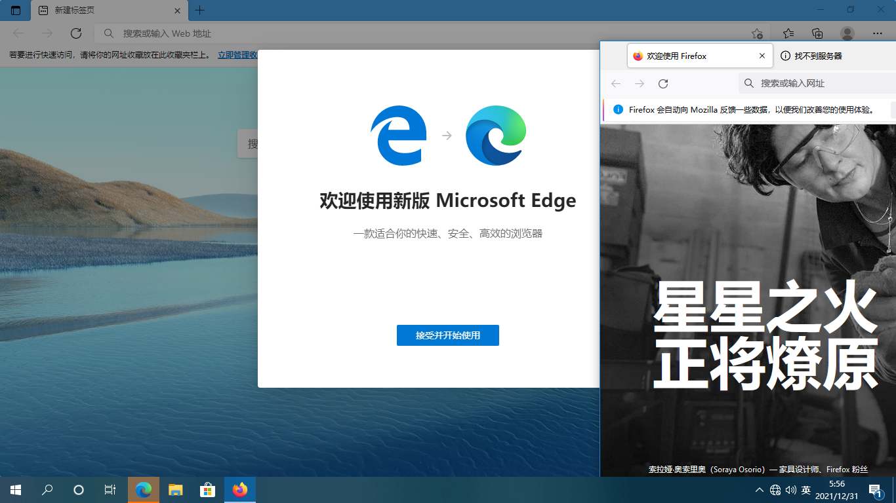Click the Edge profile avatar

[x=847, y=33]
